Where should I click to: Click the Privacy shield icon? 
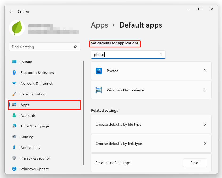[14, 158]
